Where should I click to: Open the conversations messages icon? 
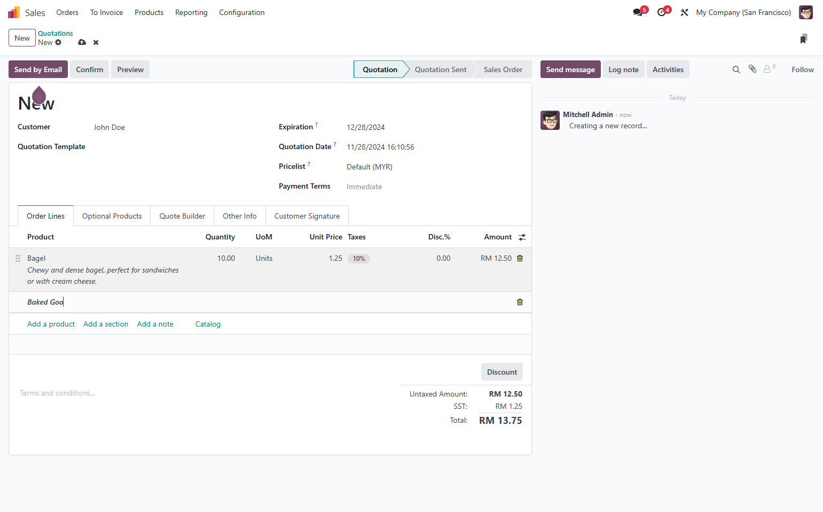(638, 12)
